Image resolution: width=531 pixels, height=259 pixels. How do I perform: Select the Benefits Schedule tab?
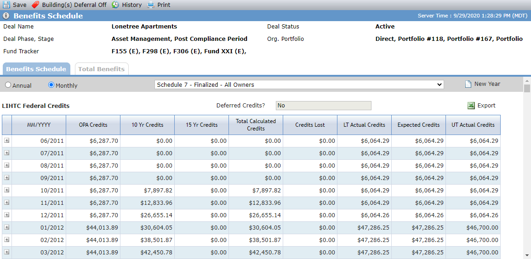[36, 69]
